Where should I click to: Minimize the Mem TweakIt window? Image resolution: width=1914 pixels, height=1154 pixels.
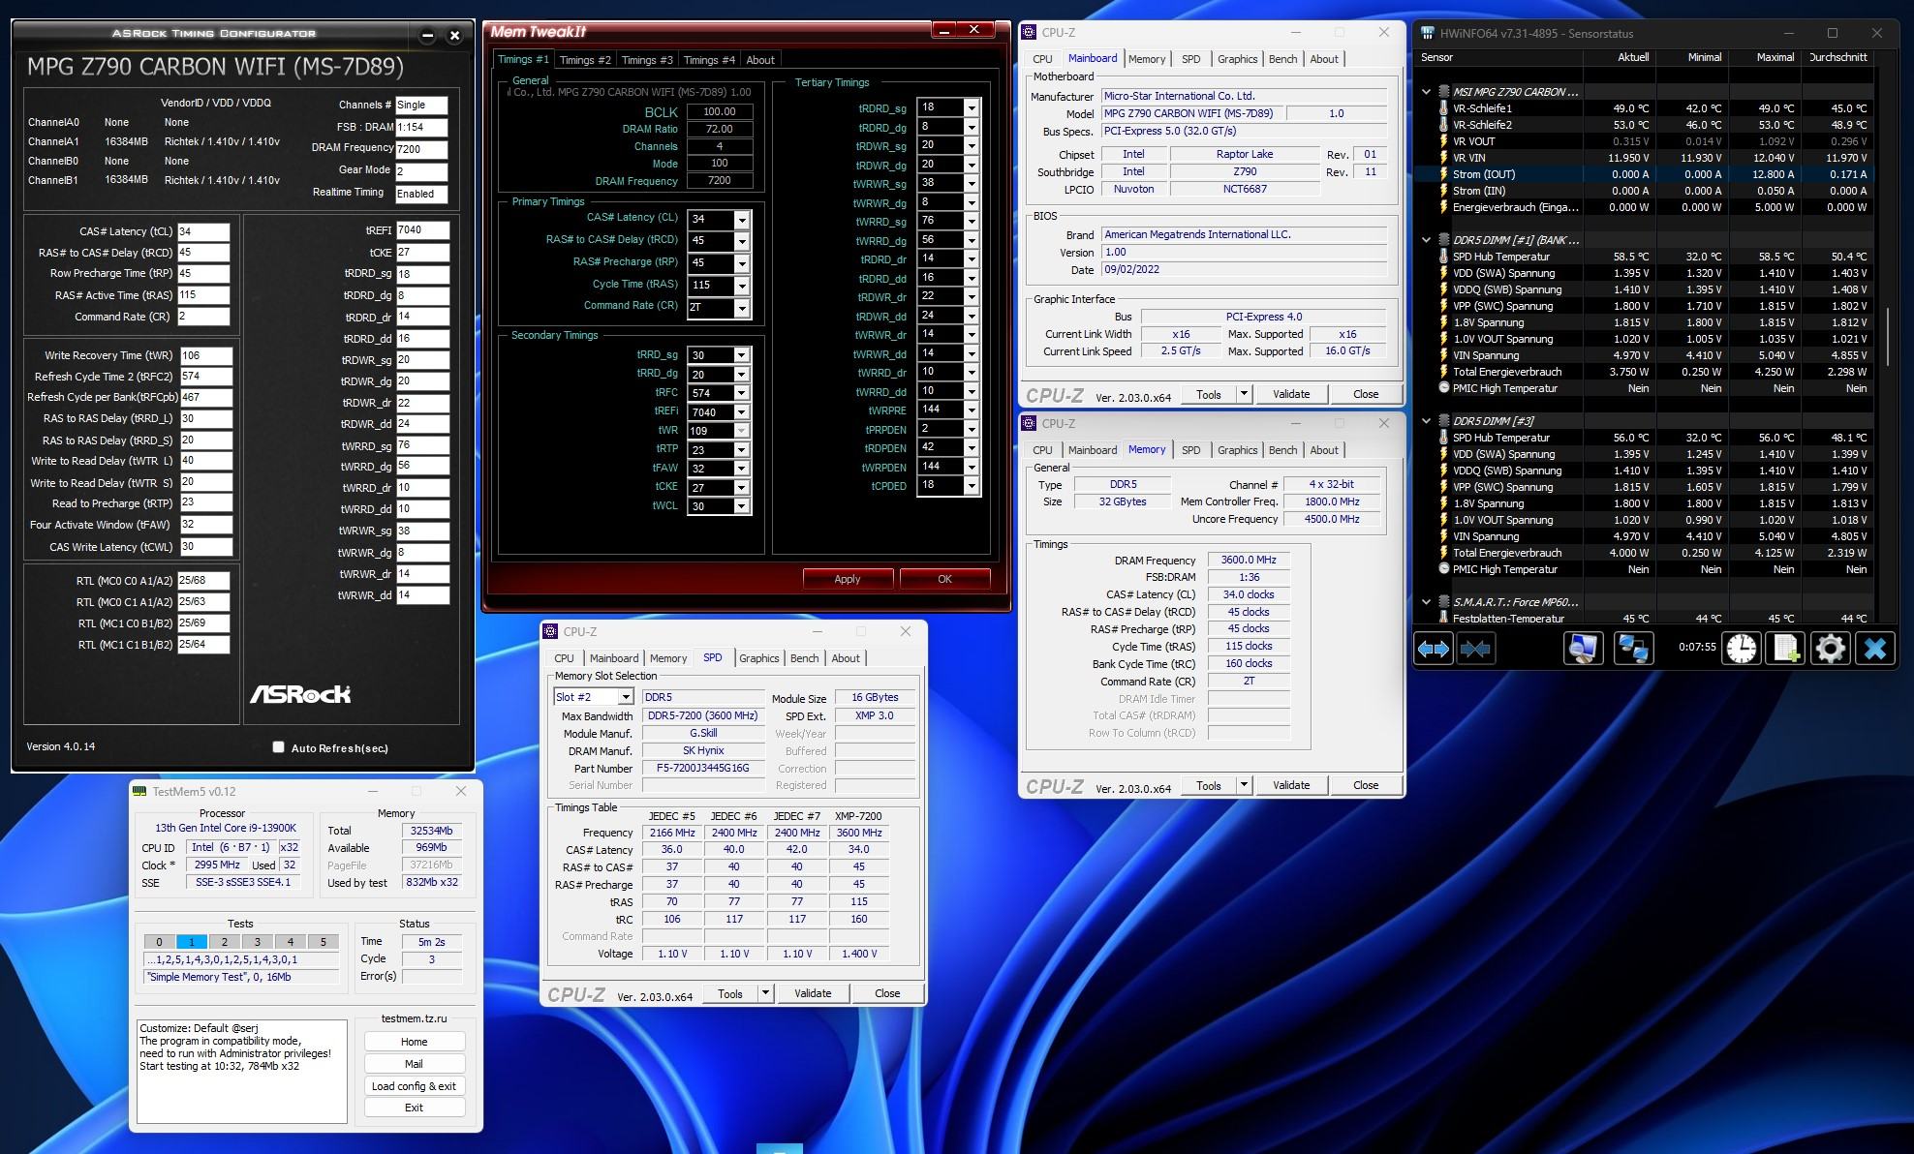click(944, 30)
